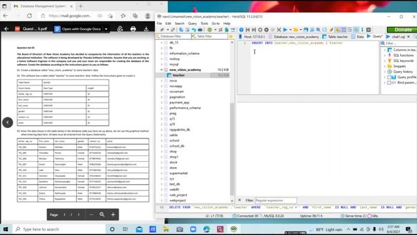Click the cancel editing X icon
Screen dimensions: 417x235
tap(279, 30)
